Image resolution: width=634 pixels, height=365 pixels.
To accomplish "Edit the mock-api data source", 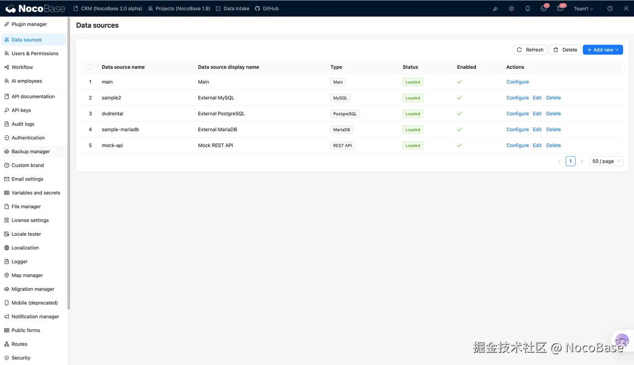I will pos(537,145).
